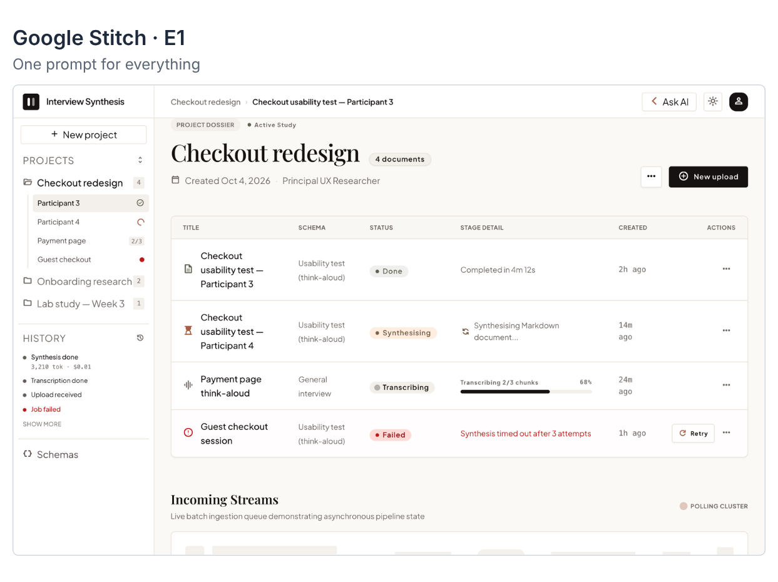Select Participant 3 in the sidebar
Image resolution: width=778 pixels, height=582 pixels.
tap(91, 203)
